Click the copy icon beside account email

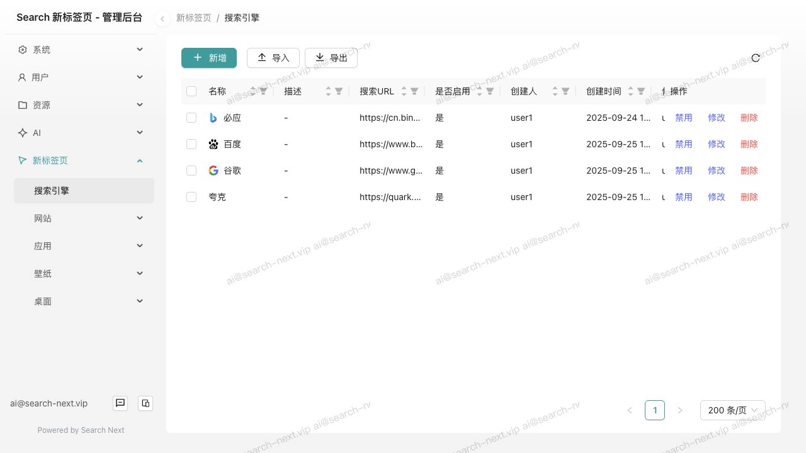[x=145, y=403]
